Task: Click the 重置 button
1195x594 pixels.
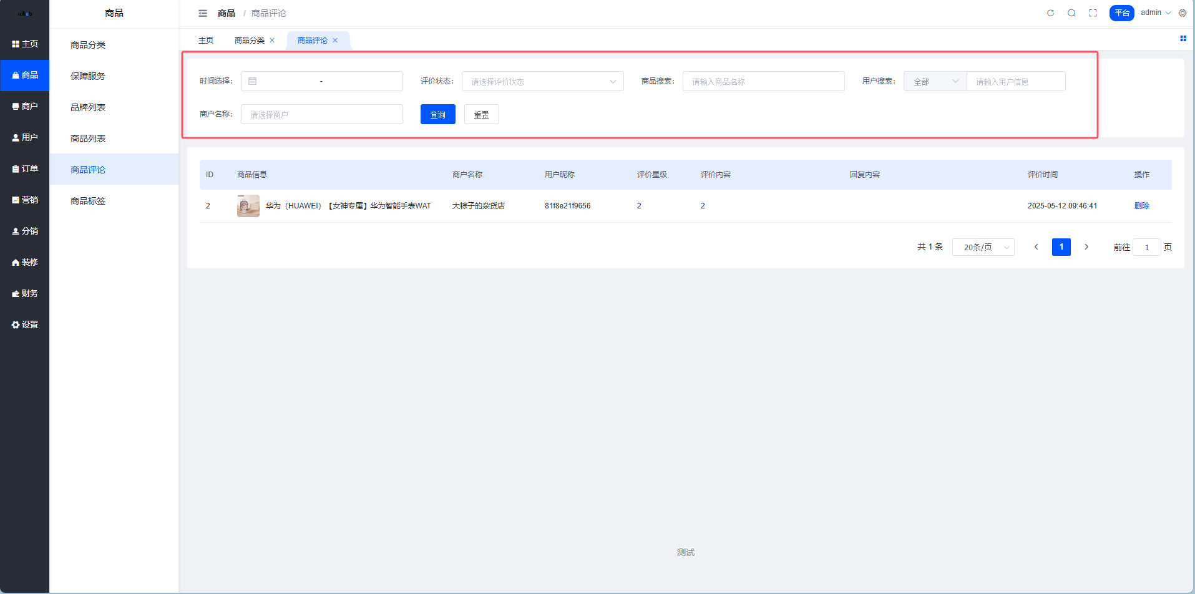Action: tap(481, 115)
